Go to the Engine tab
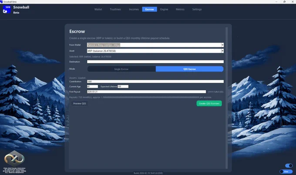This screenshot has width=296, height=175. click(x=164, y=9)
